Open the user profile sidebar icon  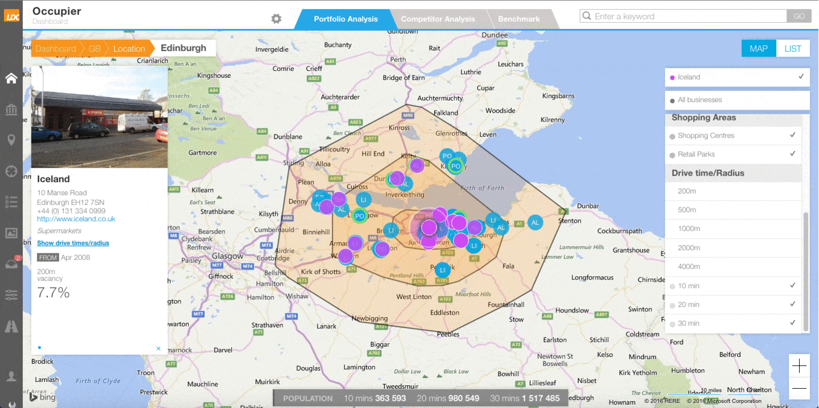pos(11,376)
